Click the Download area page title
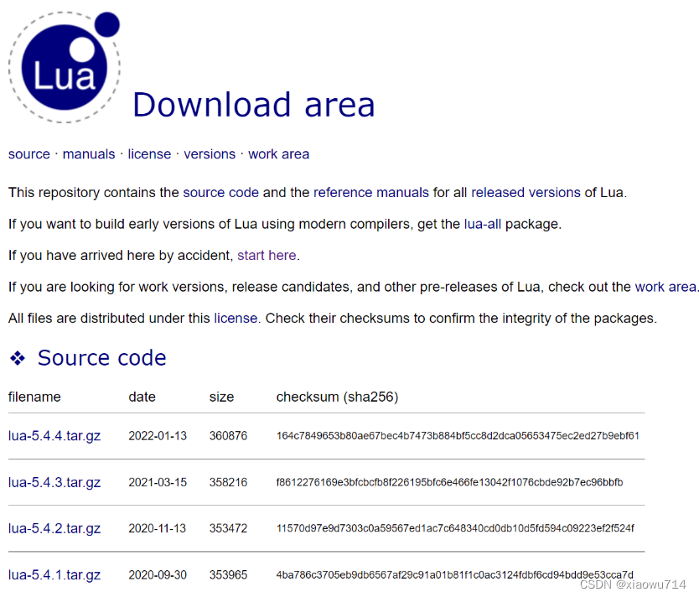Viewport: 699px width, 597px height. pyautogui.click(x=254, y=105)
